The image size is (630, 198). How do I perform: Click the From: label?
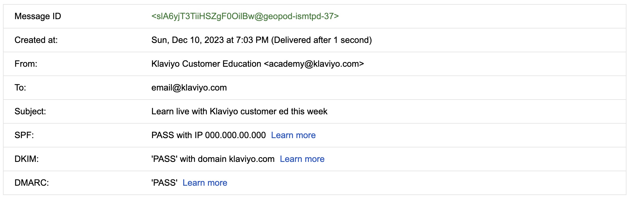coord(26,64)
